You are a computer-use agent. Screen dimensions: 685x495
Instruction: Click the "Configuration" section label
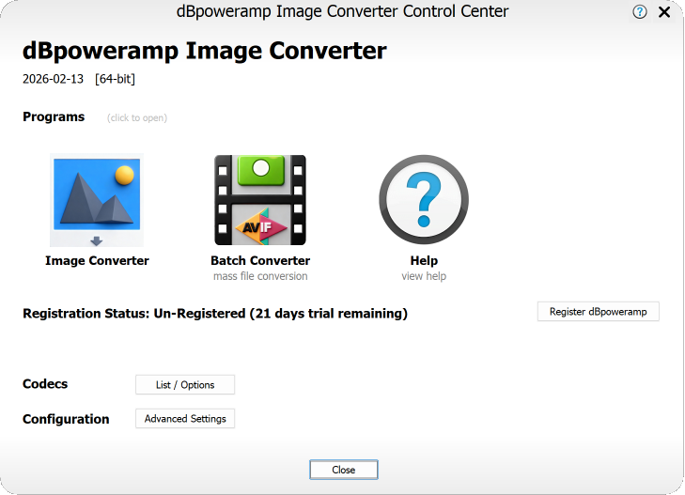coord(66,419)
